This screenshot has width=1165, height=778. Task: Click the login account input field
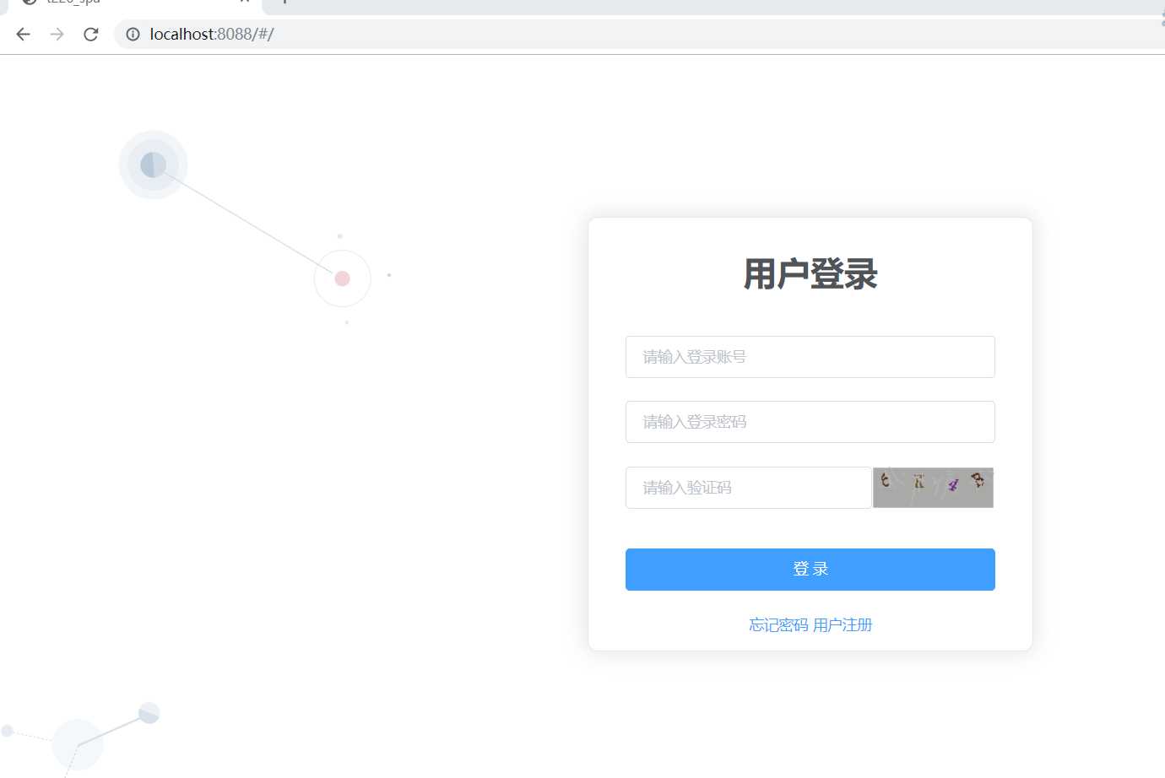pyautogui.click(x=810, y=357)
